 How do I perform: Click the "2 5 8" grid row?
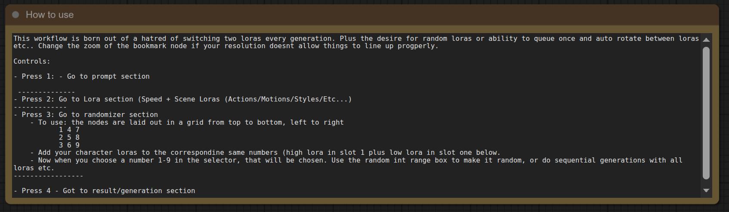coord(69,138)
